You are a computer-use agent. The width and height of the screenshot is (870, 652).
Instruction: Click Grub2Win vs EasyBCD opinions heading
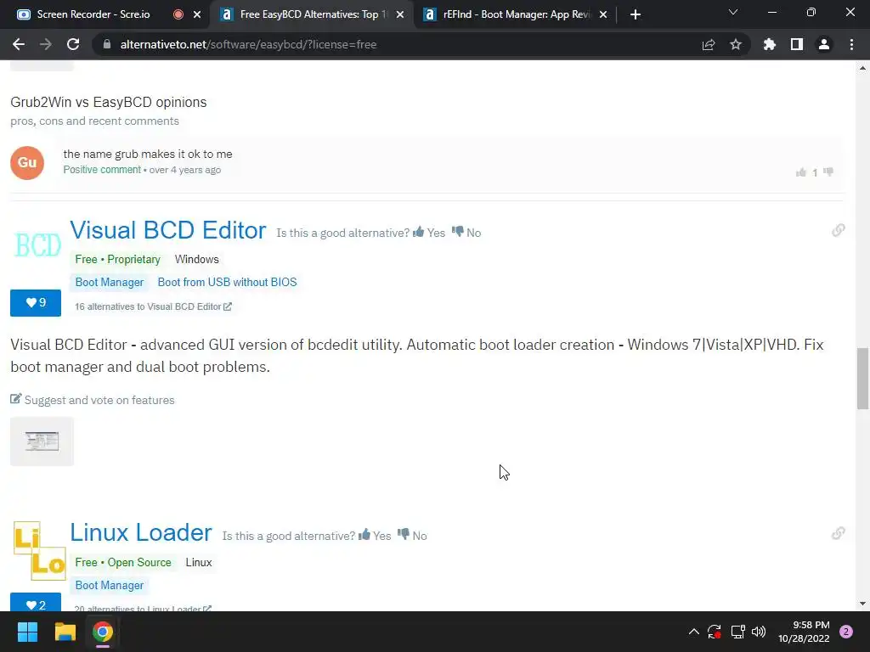tap(108, 102)
